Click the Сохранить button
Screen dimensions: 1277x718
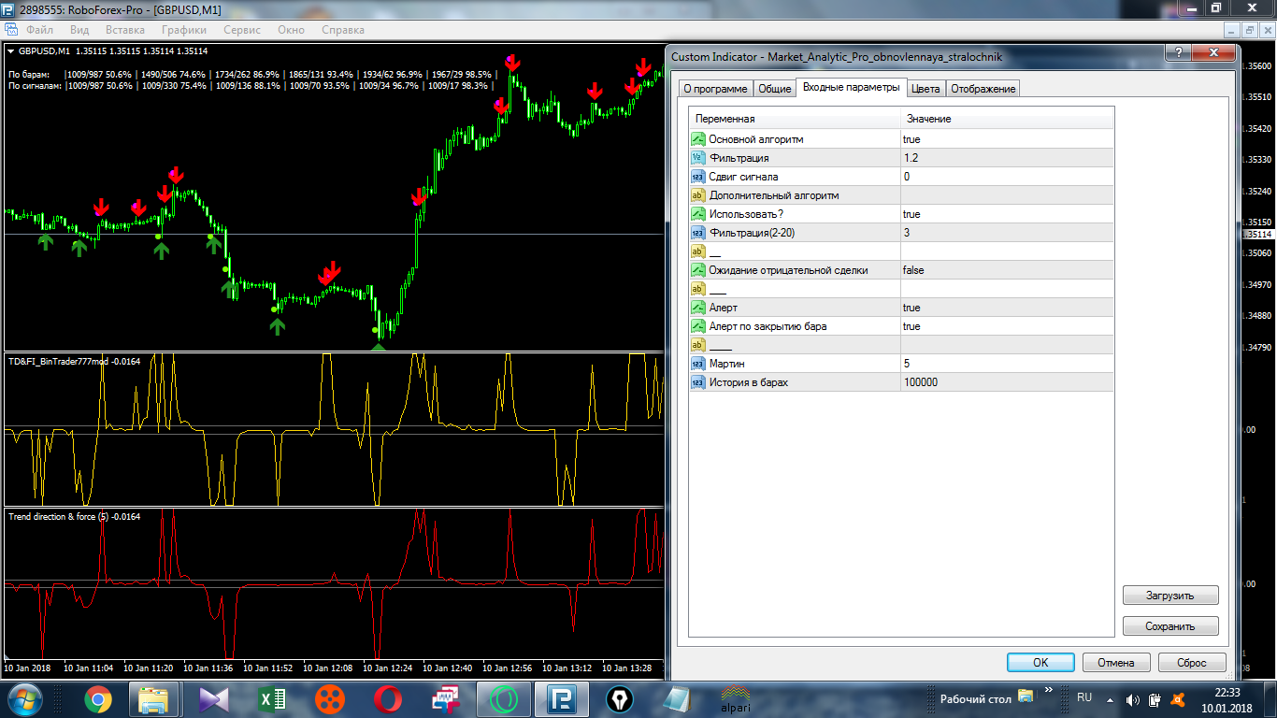point(1170,626)
